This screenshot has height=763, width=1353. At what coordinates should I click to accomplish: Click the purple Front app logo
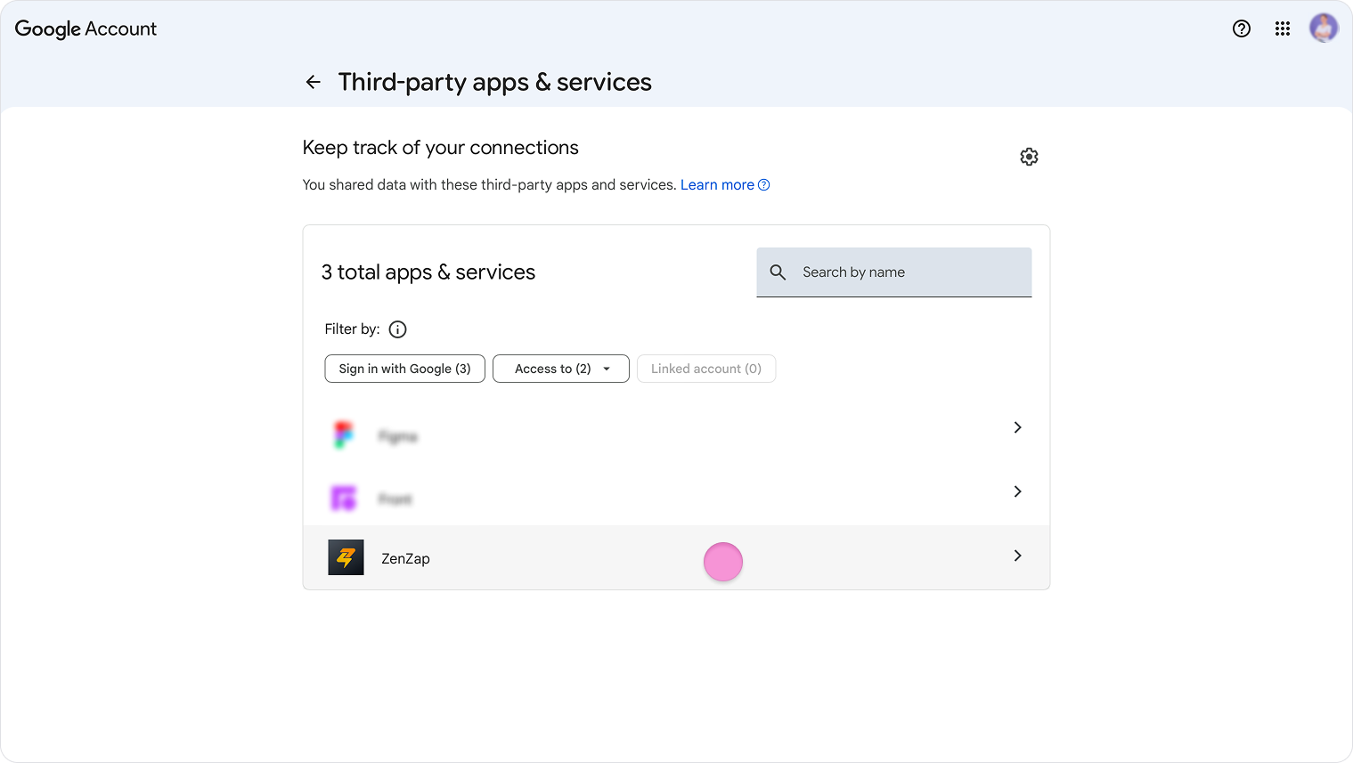tap(344, 498)
